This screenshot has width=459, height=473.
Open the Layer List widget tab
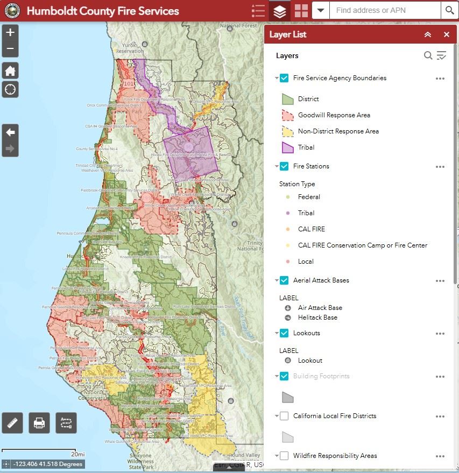pyautogui.click(x=280, y=11)
